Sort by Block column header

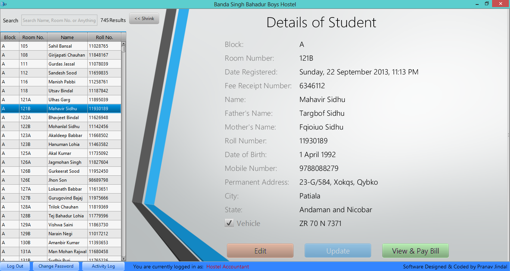(x=10, y=37)
